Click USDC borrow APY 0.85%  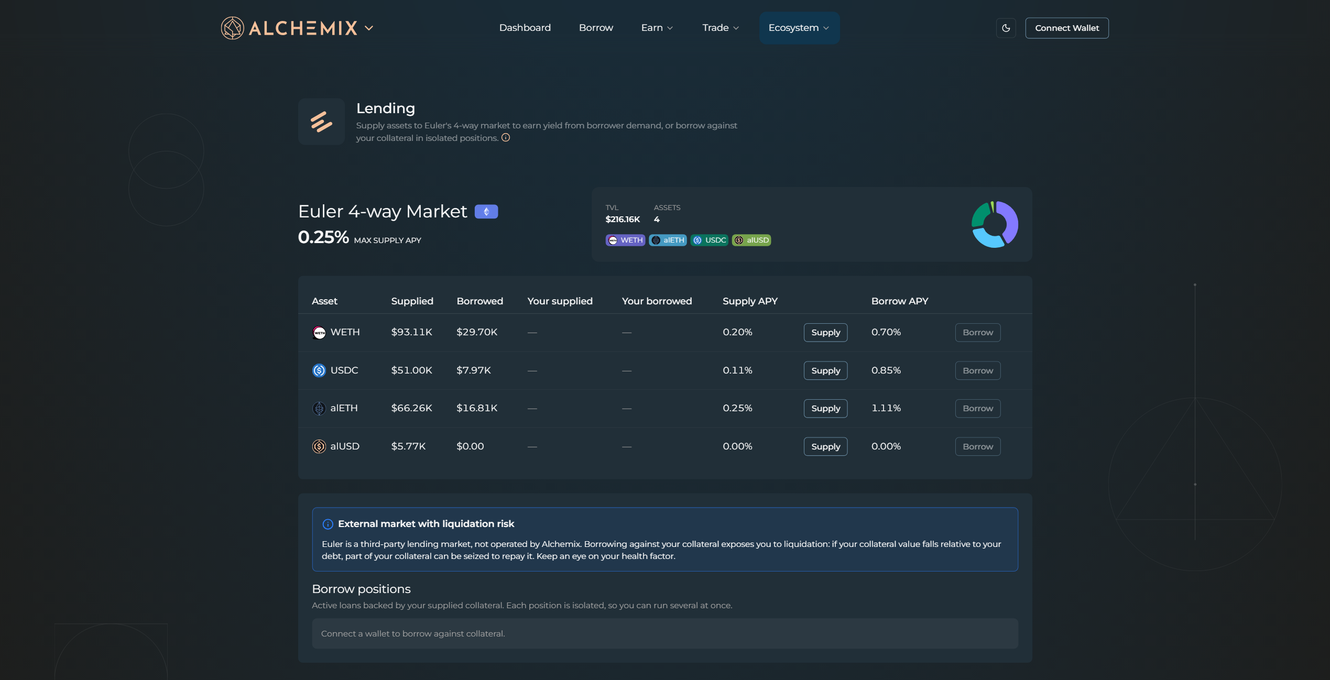click(x=886, y=370)
